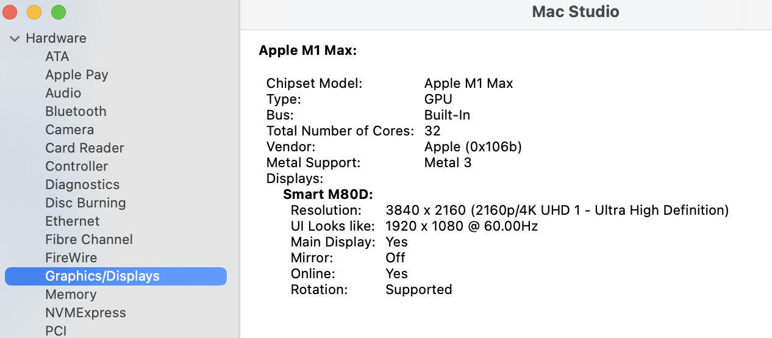Open Bluetooth hardware information

(x=76, y=112)
